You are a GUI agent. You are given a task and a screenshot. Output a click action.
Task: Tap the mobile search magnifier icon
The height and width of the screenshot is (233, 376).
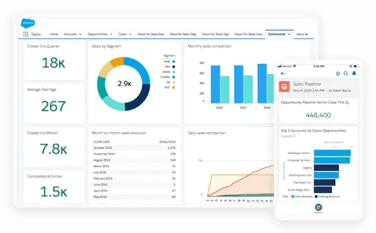(346, 74)
